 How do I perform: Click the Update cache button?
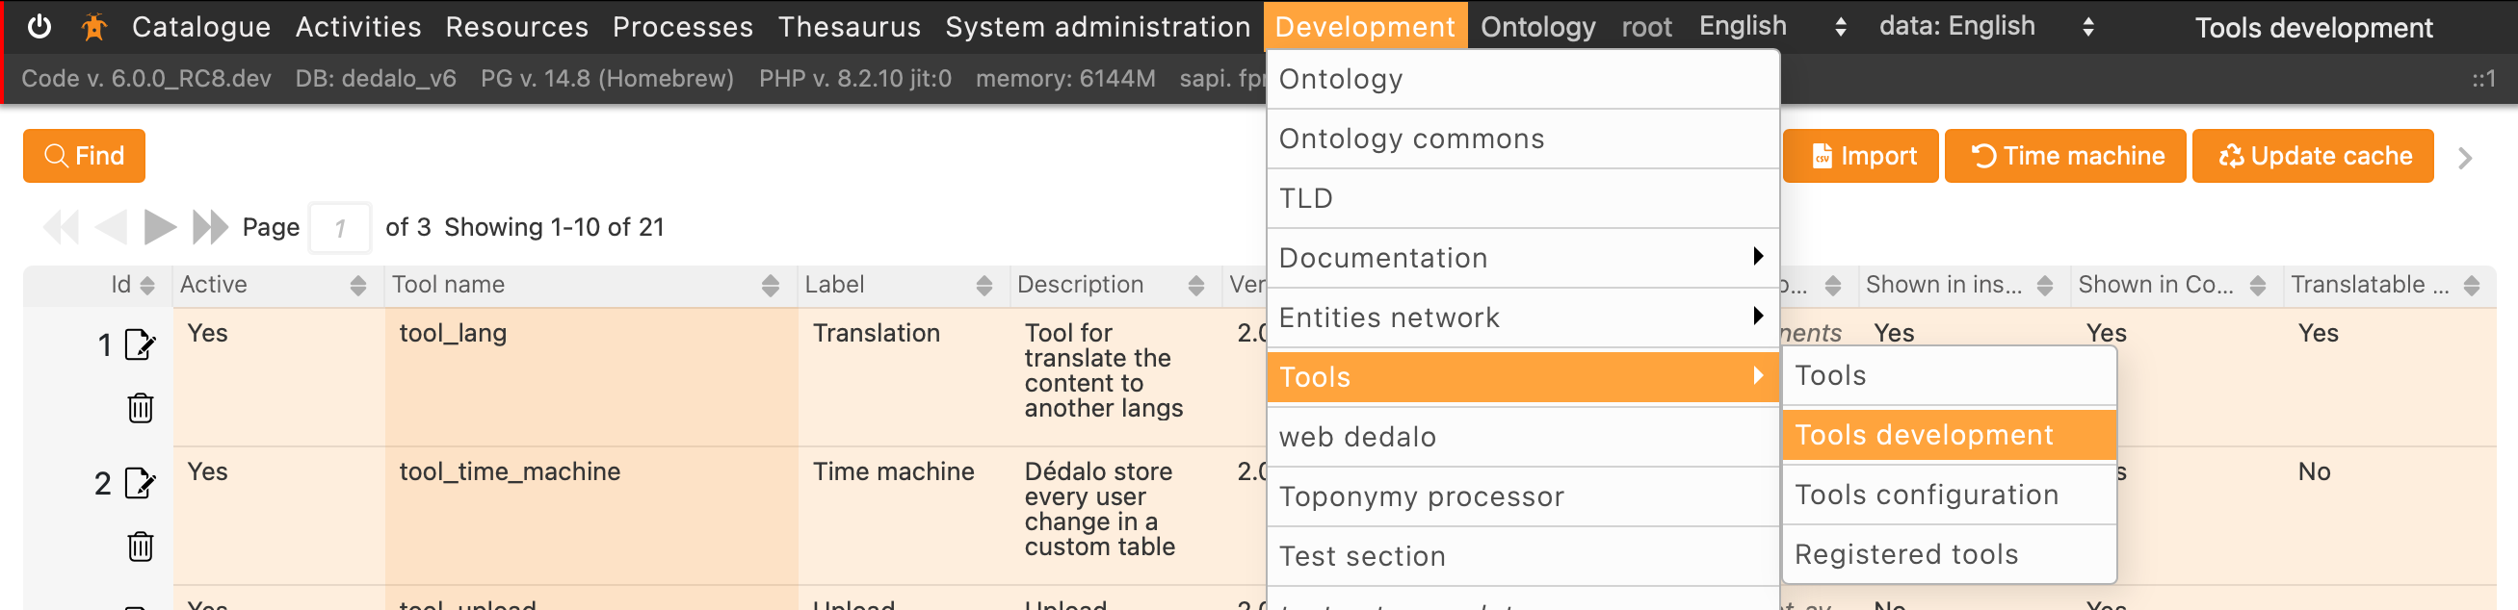coord(2314,156)
